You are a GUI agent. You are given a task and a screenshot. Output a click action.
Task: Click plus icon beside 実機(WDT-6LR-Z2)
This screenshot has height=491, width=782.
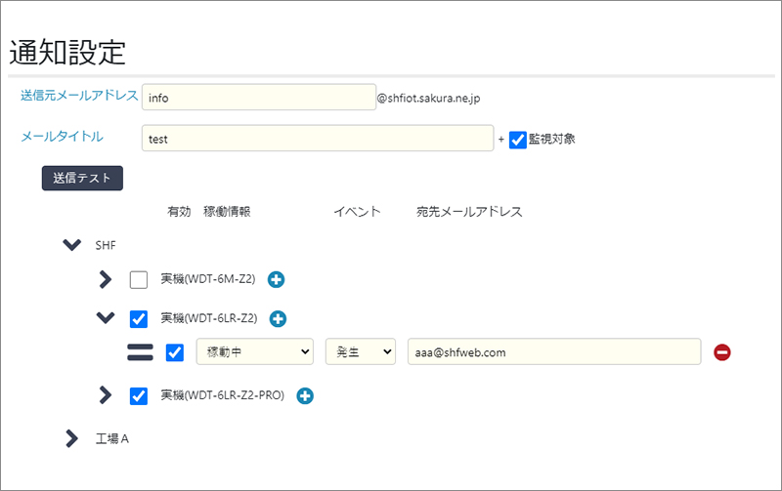[x=278, y=318]
